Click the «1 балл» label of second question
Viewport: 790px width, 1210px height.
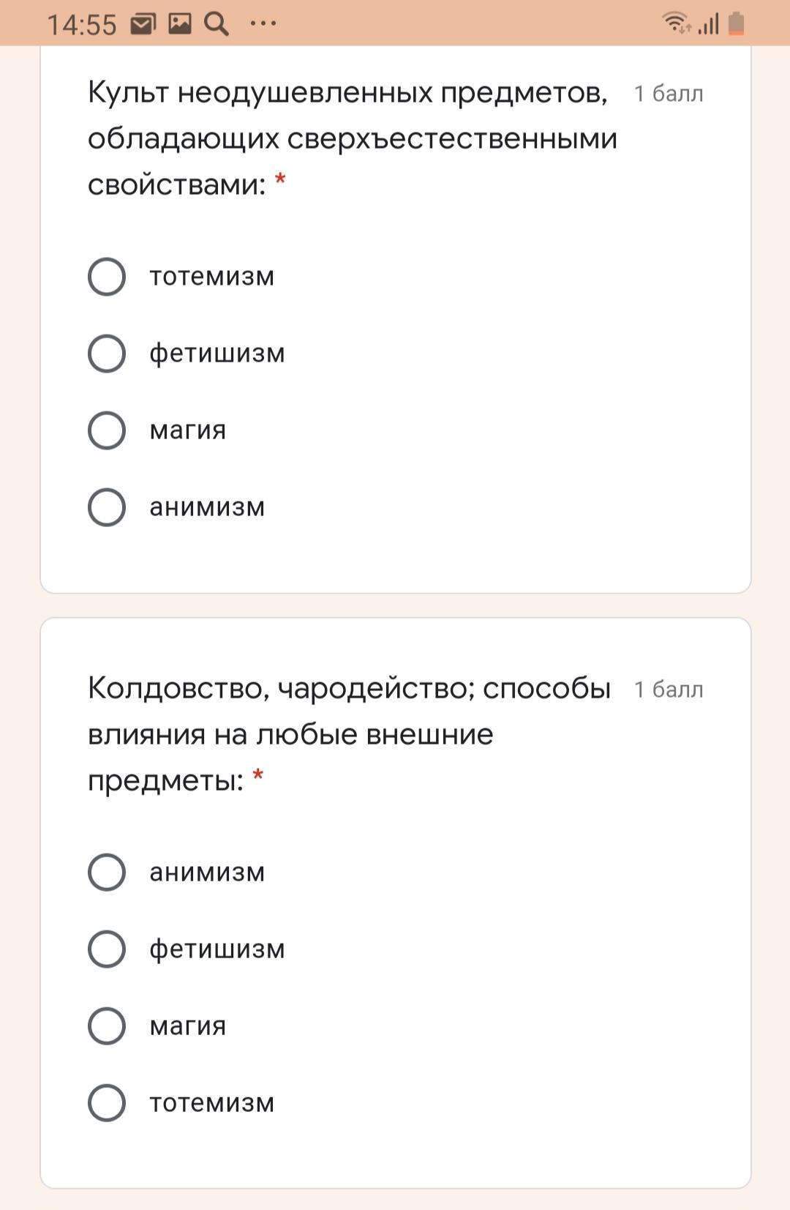click(669, 690)
